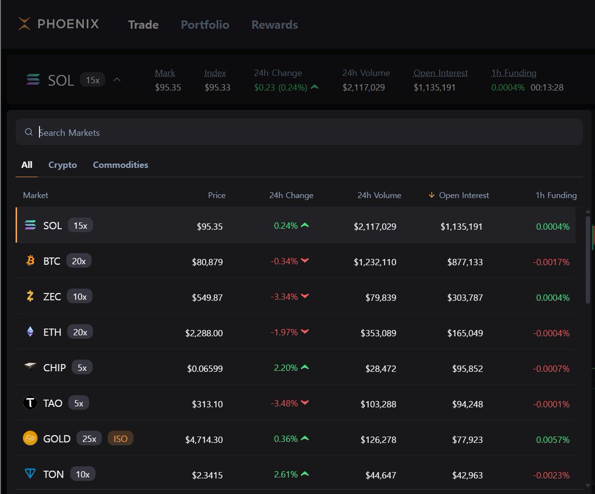Click the BTC coin icon

coord(30,260)
